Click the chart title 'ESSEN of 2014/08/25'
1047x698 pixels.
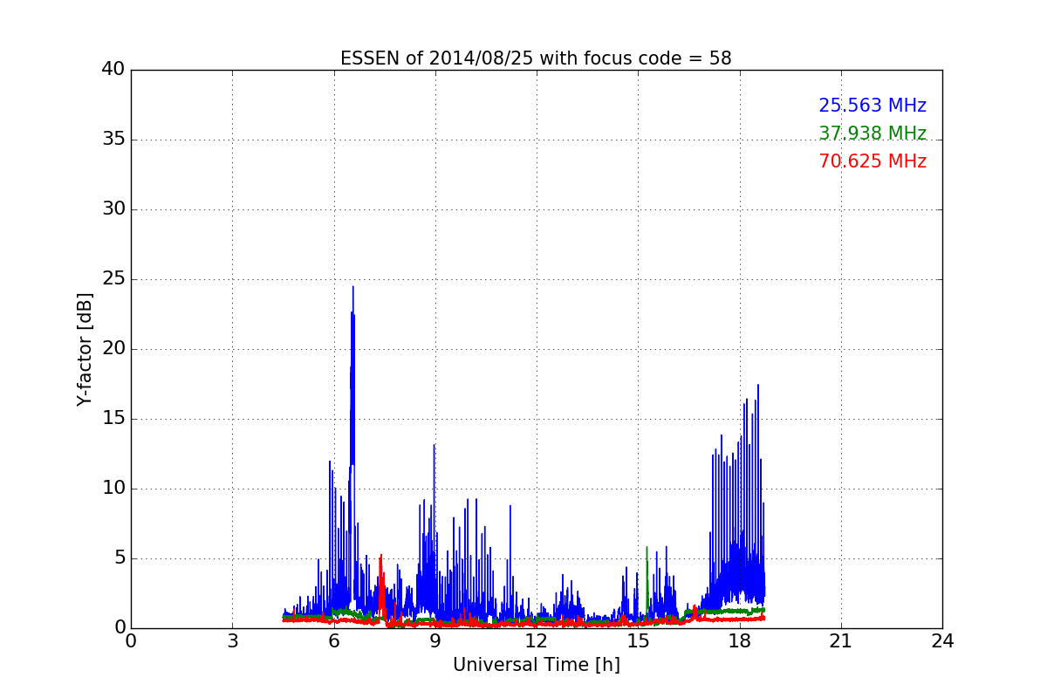pyautogui.click(x=536, y=58)
